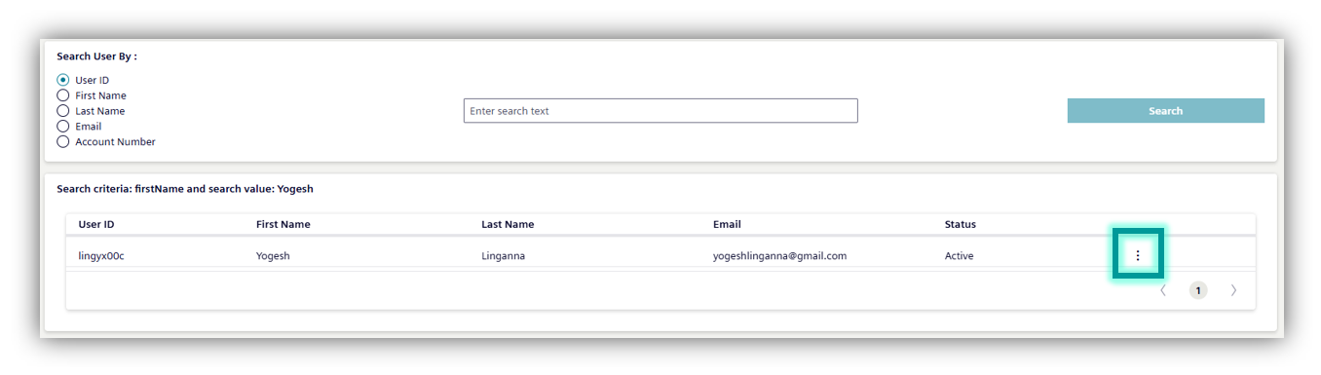Sort by First Name column header
1321x375 pixels.
[283, 224]
